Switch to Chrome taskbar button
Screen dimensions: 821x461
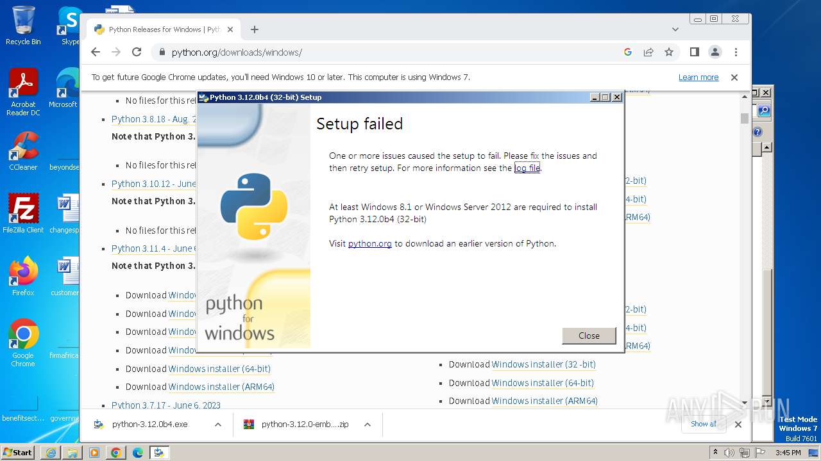[116, 453]
